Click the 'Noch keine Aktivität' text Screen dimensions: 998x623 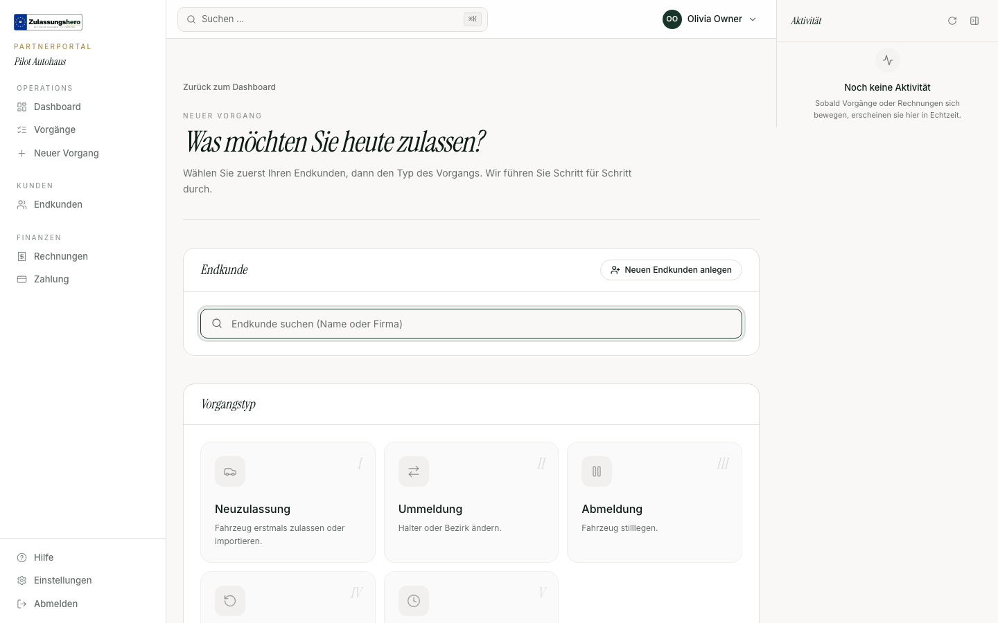[887, 87]
